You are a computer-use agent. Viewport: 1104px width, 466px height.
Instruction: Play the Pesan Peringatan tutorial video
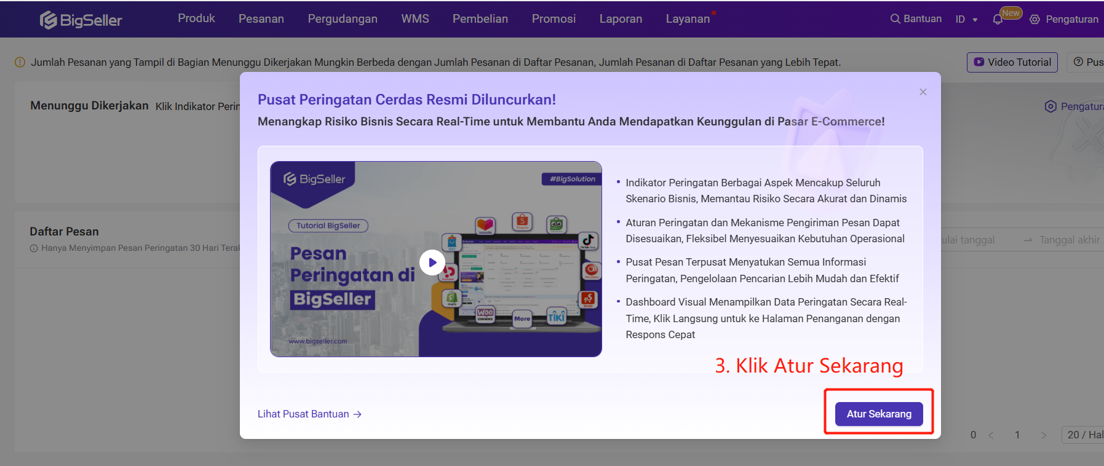432,263
